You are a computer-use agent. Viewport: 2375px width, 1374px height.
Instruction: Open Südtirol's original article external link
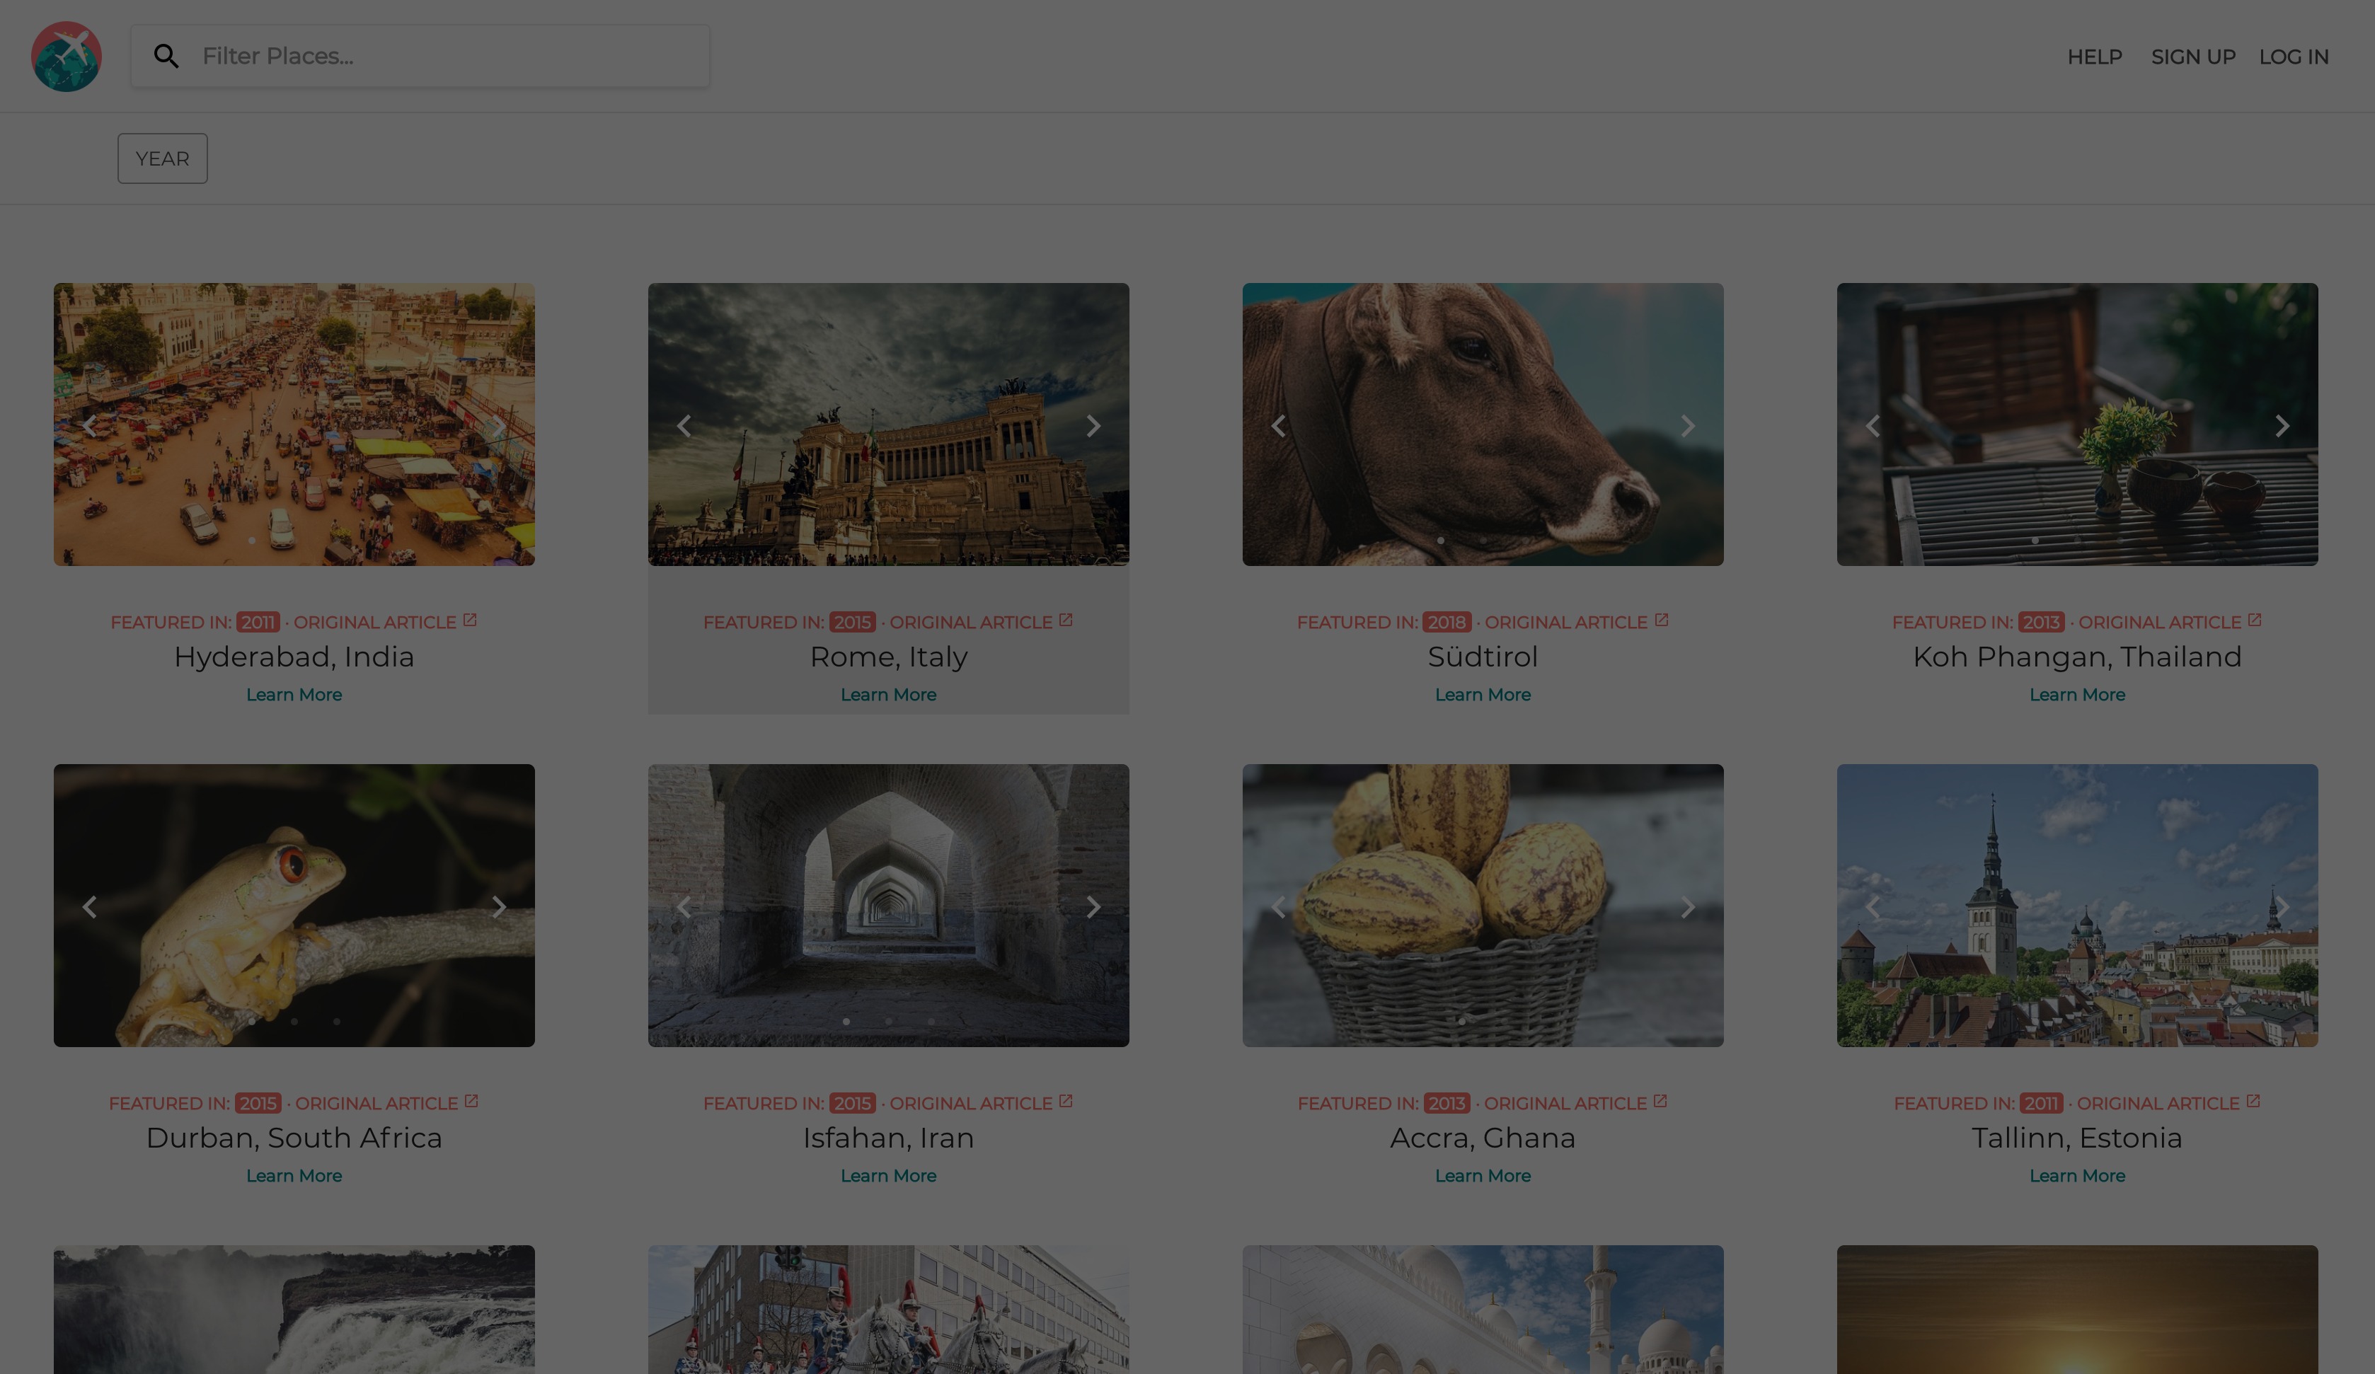(1577, 622)
